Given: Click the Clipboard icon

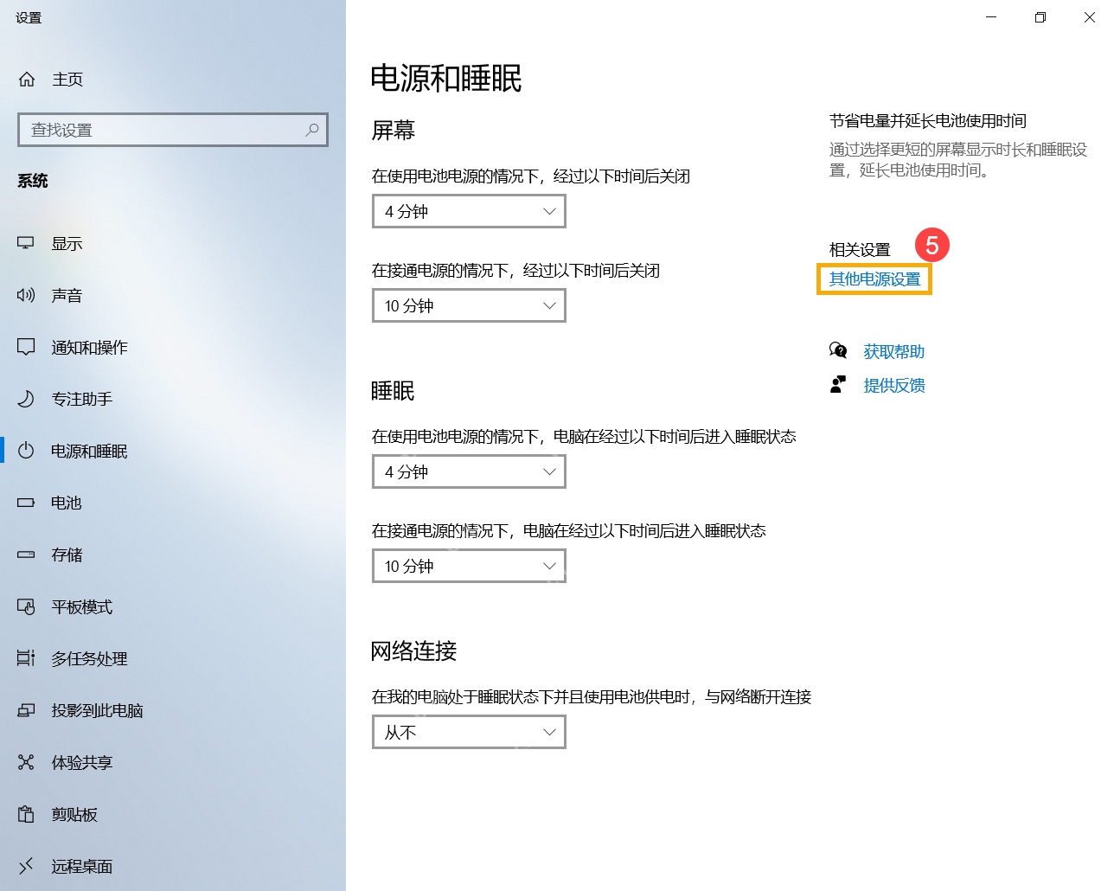Looking at the screenshot, I should coord(26,815).
